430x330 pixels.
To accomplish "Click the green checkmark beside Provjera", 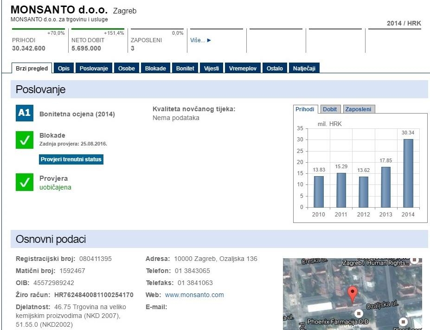I will click(25, 182).
